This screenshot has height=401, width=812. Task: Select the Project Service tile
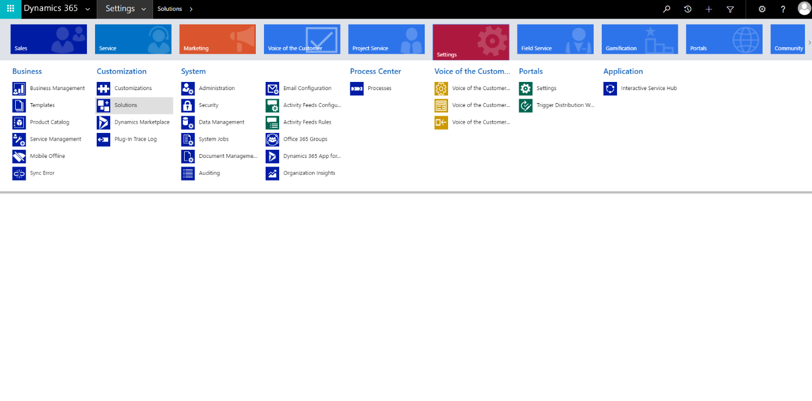[386, 39]
